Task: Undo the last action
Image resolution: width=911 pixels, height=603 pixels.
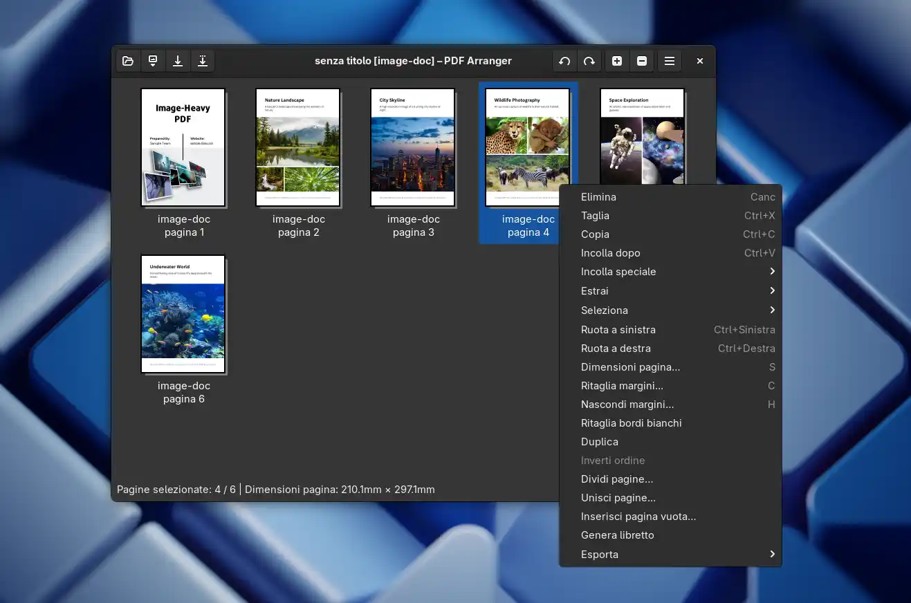Action: (x=564, y=61)
